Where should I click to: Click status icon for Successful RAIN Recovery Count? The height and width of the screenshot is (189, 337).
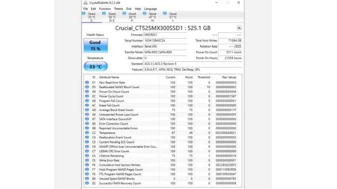pyautogui.click(x=87, y=183)
